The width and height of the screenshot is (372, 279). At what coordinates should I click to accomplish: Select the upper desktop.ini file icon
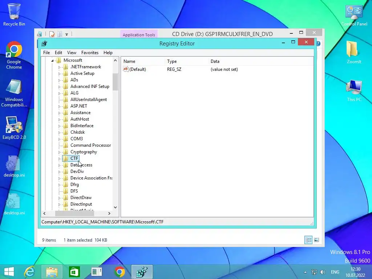click(14, 166)
